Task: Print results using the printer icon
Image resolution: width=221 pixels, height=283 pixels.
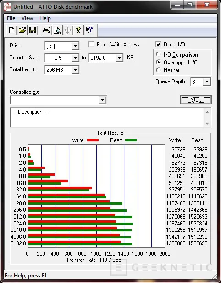Action: tap(47, 30)
